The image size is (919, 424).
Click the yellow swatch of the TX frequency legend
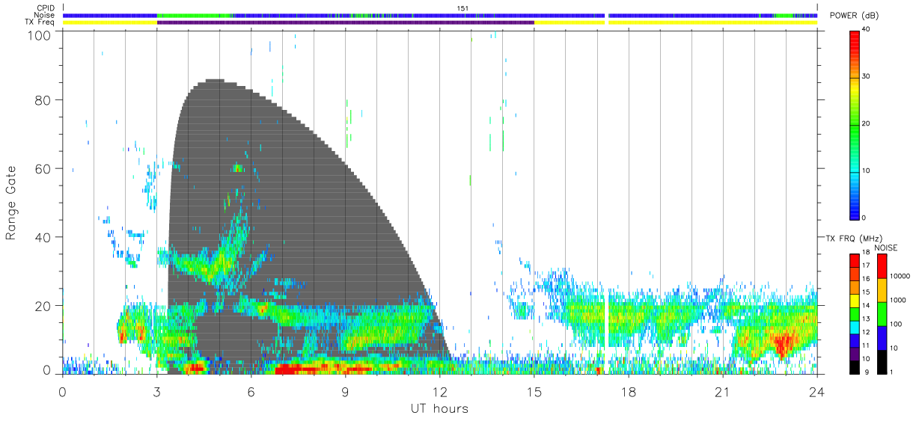coord(855,301)
